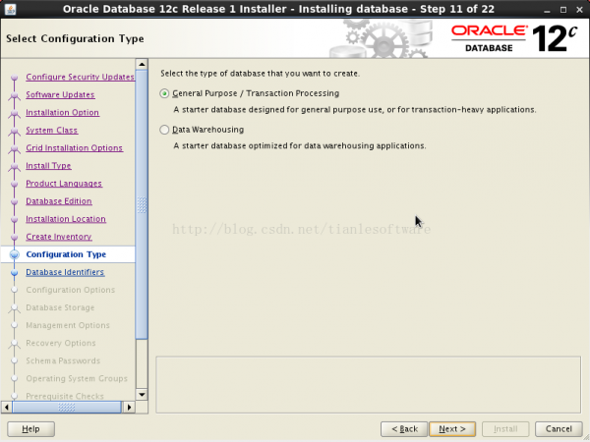Cancel the installation
This screenshot has height=442, width=590.
(559, 429)
